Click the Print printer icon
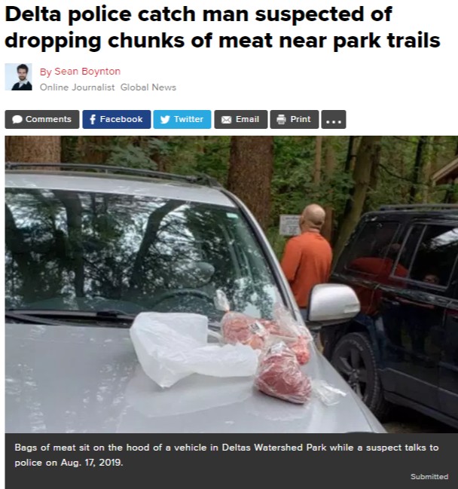This screenshot has width=458, height=489. tap(281, 120)
